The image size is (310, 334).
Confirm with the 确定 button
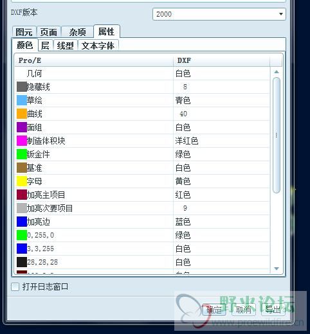pos(214,310)
